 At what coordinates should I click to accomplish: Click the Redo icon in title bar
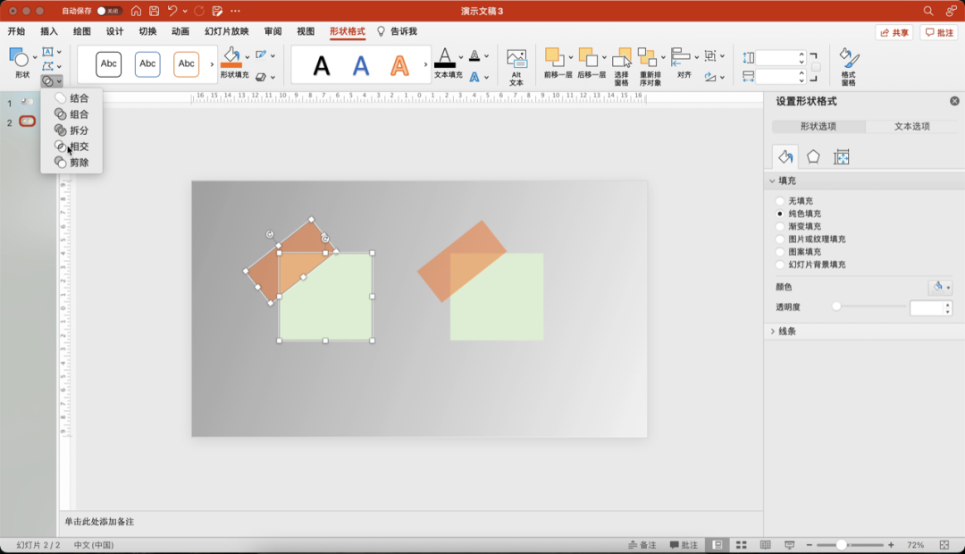[x=198, y=11]
